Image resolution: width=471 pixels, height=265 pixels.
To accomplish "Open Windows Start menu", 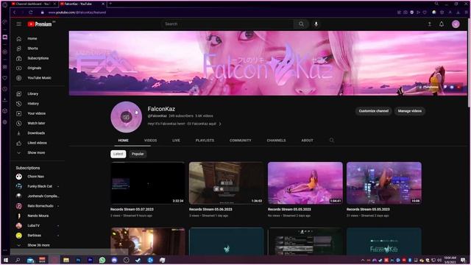I will coord(6,260).
